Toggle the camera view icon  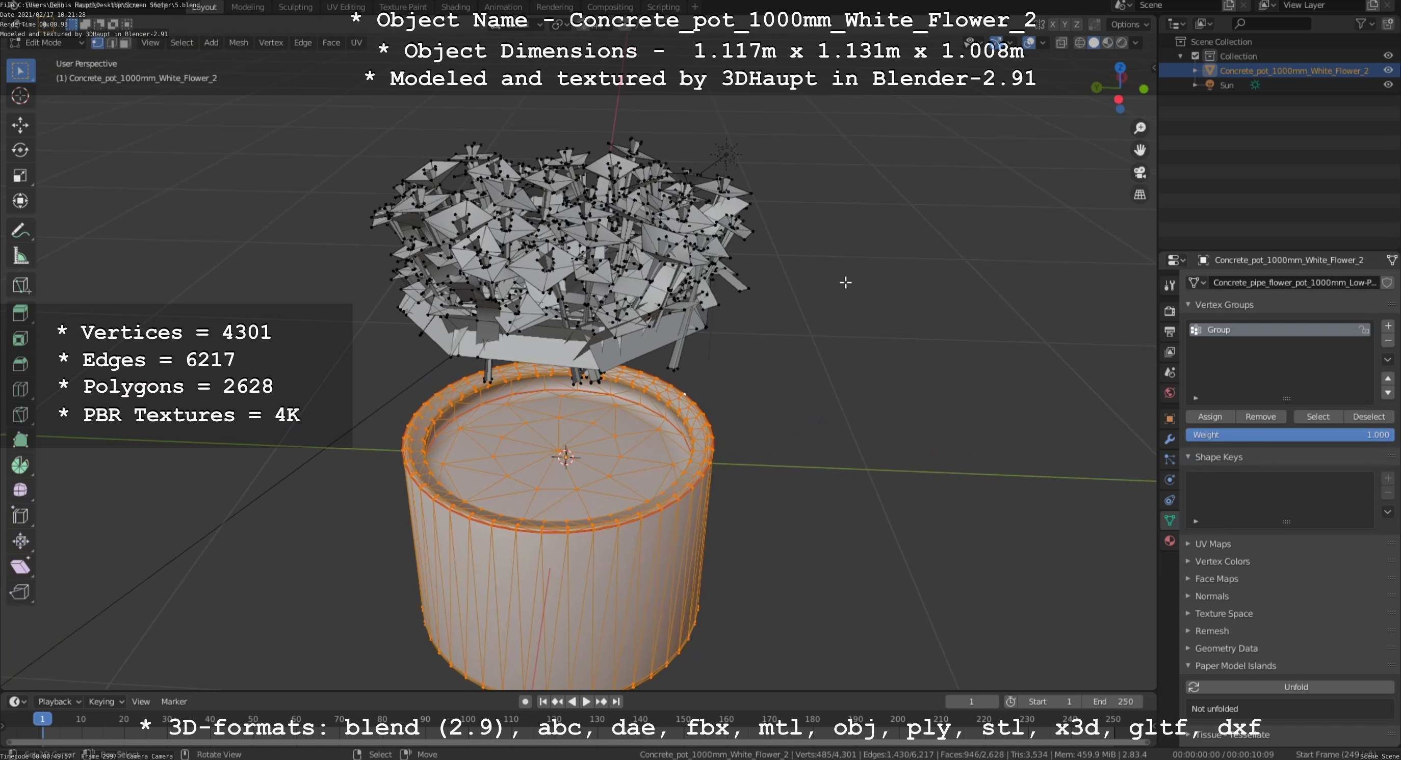[1140, 173]
